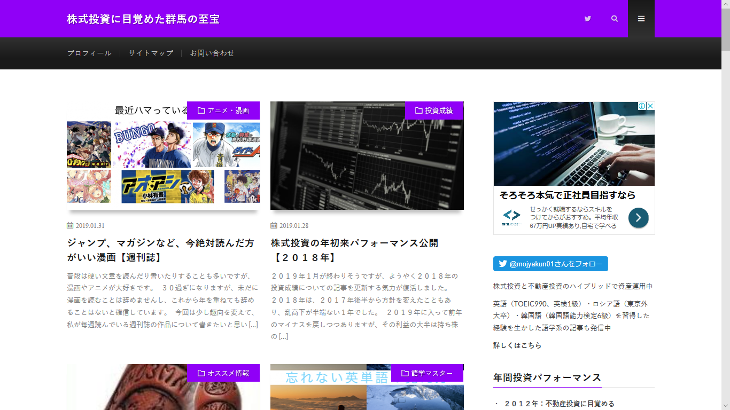Click the calendar icon beside 2019.01.28
This screenshot has width=730, height=410.
(274, 226)
